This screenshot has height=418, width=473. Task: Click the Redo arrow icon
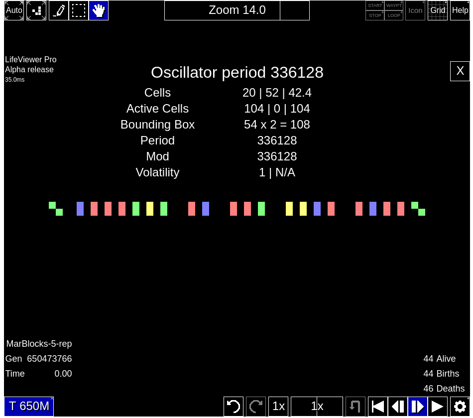click(256, 406)
